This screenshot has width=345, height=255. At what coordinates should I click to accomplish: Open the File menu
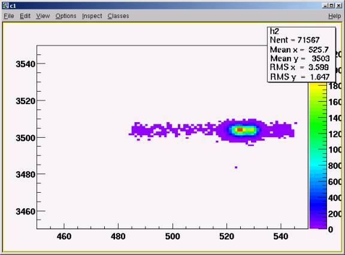9,16
